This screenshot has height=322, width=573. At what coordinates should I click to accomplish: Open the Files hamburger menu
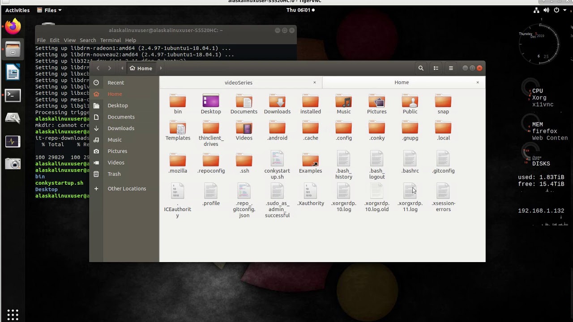[451, 68]
